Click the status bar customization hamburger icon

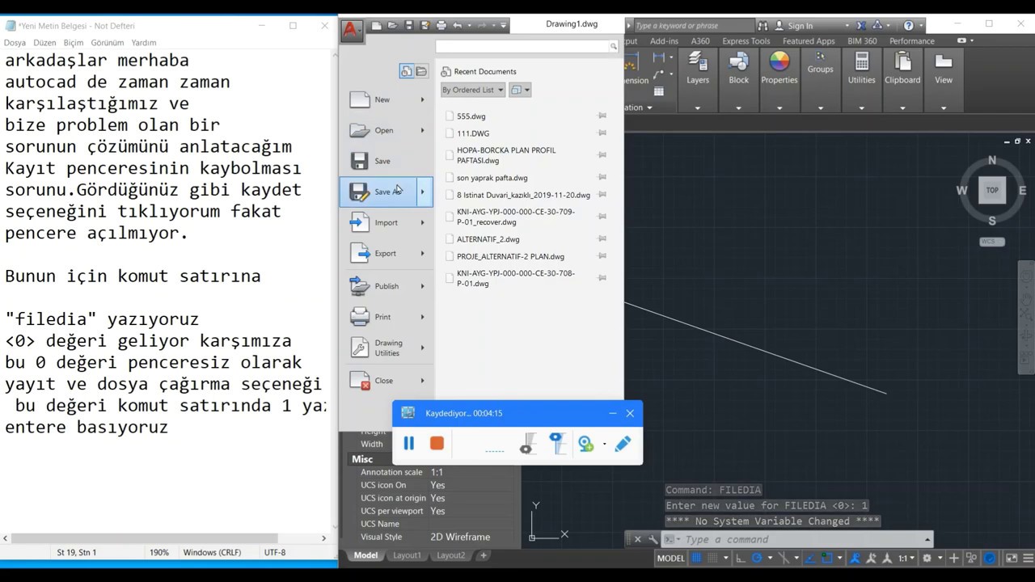[1026, 558]
